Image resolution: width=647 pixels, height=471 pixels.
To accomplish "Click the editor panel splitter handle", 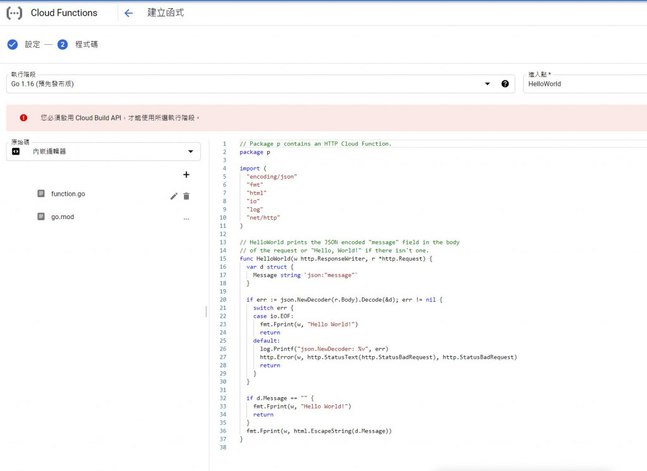I will click(207, 311).
